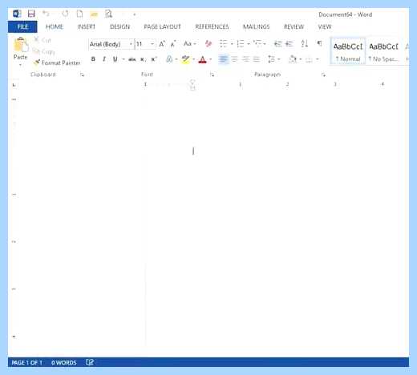
Task: Open Numbering list dropdown arrow
Action: pos(249,44)
